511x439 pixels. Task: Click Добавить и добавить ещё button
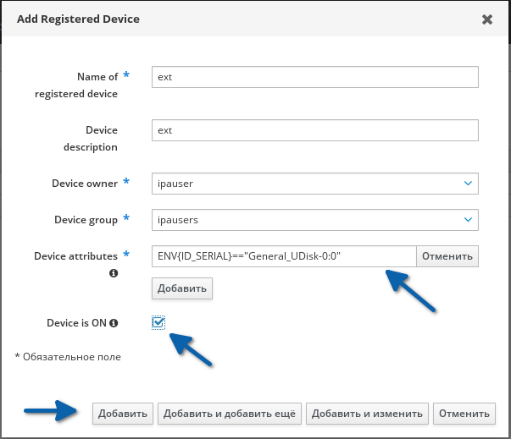tap(229, 414)
